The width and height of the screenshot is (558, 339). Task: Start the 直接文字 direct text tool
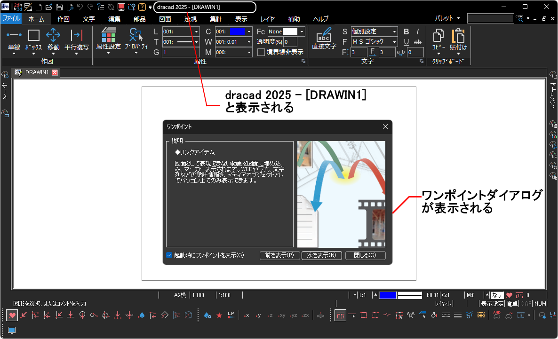(x=324, y=39)
